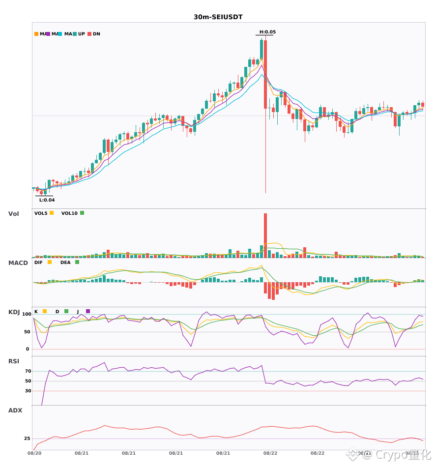Viewport: 435px width, 467px height.
Task: Click the purple J legend swatch
Action: 88,311
